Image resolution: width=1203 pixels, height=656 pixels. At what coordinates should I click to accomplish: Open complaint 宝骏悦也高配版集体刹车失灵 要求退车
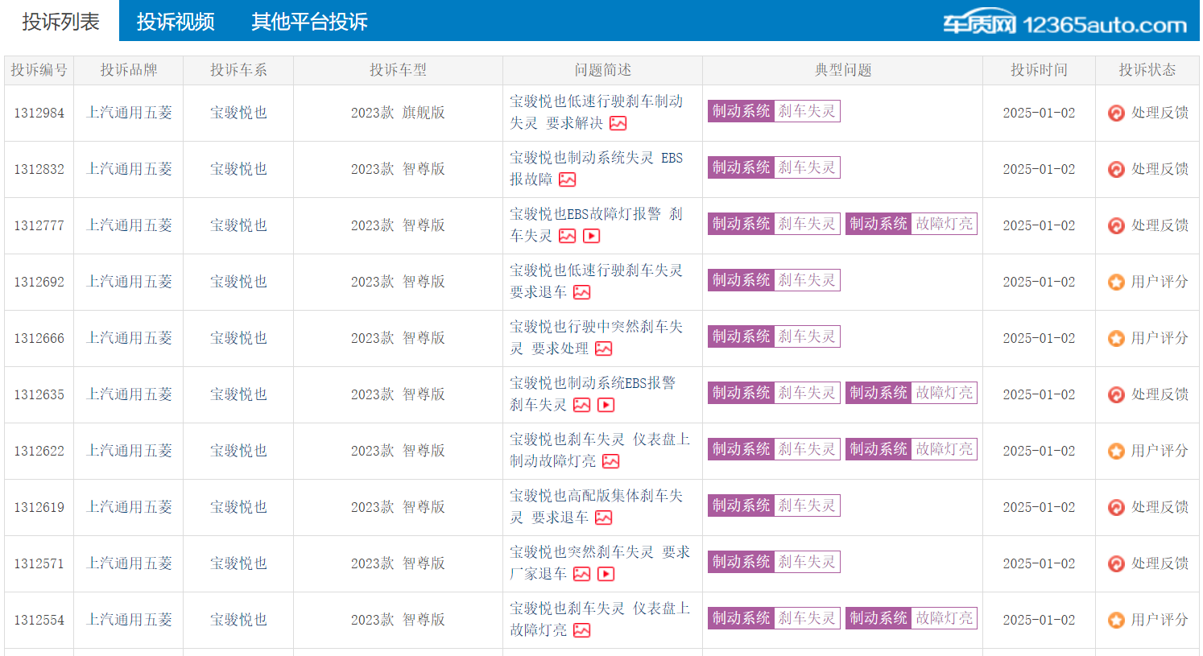(x=596, y=506)
